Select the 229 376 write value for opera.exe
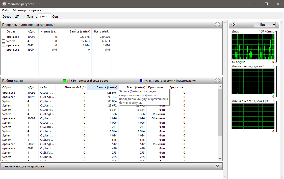 pos(85,37)
